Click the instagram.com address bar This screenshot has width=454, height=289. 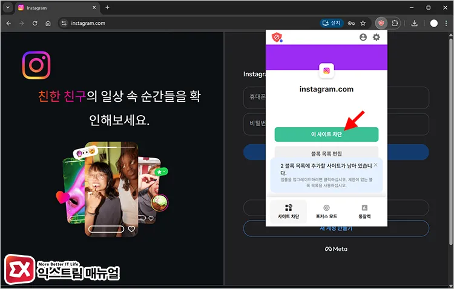188,23
